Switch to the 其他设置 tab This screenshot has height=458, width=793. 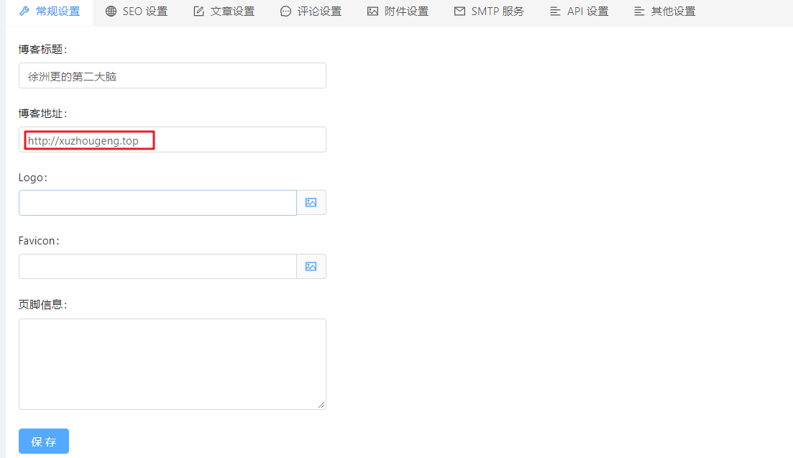pyautogui.click(x=665, y=11)
